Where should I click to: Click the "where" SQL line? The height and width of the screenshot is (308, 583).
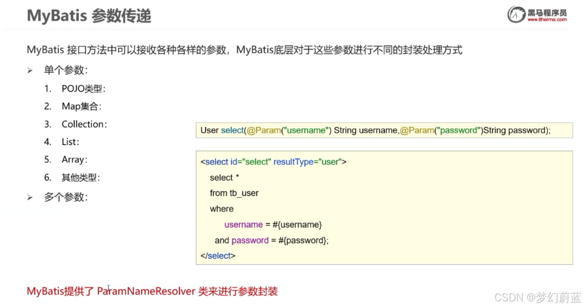click(222, 209)
